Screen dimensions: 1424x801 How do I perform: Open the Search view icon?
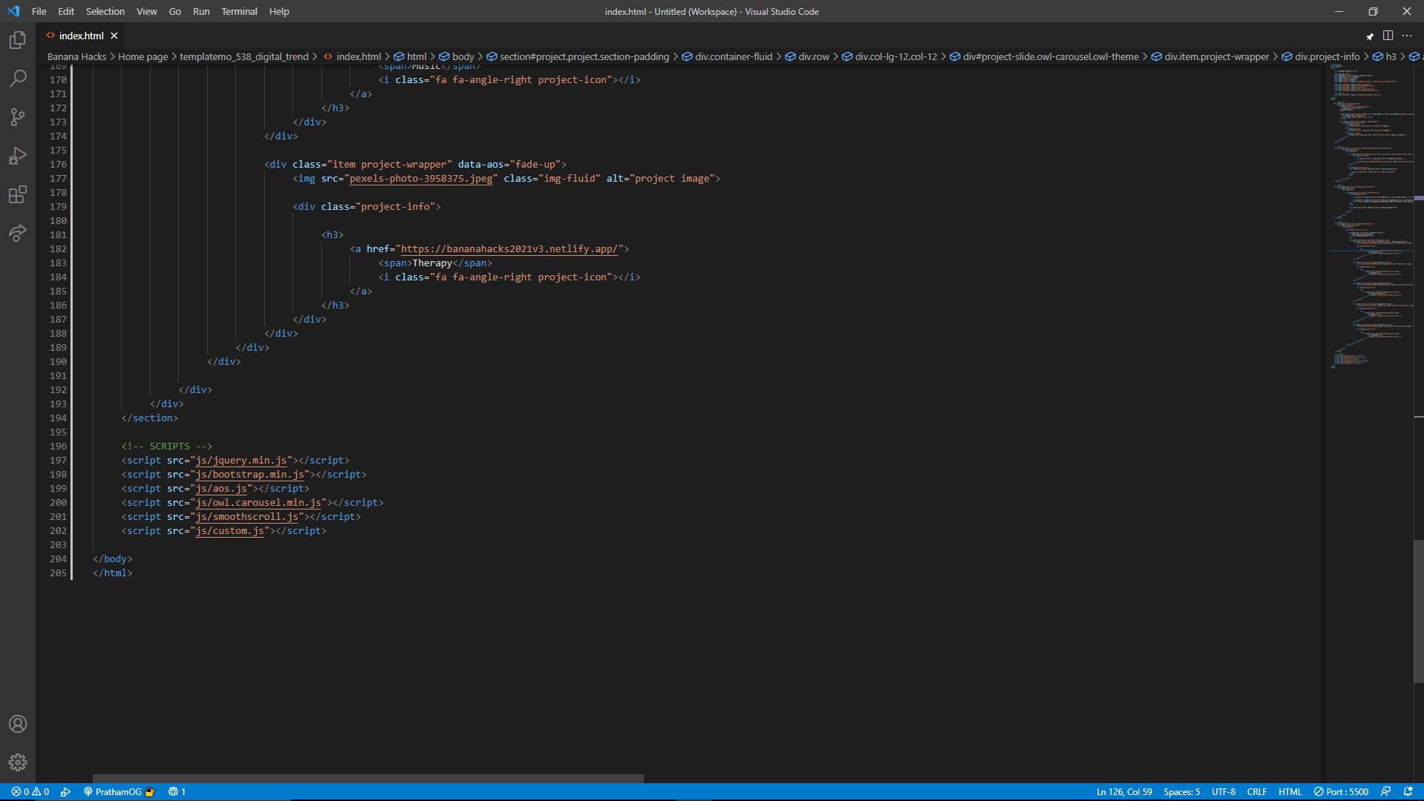18,79
